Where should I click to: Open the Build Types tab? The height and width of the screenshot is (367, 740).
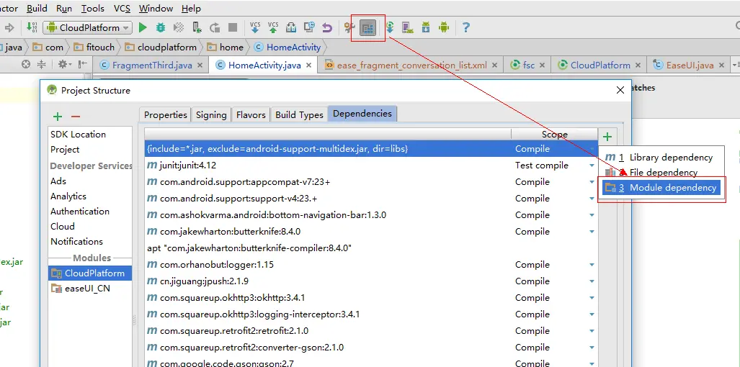[299, 114]
